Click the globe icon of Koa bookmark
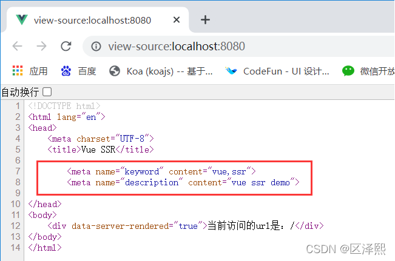The image size is (395, 261). (115, 71)
